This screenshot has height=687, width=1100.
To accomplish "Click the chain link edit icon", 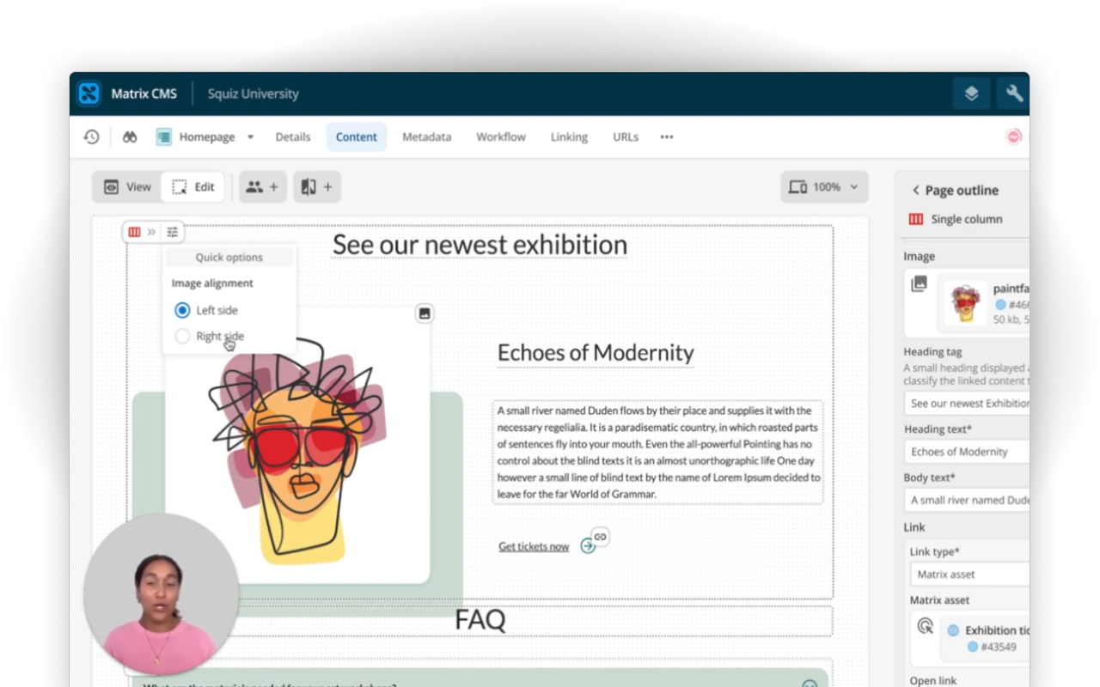I will click(x=601, y=537).
